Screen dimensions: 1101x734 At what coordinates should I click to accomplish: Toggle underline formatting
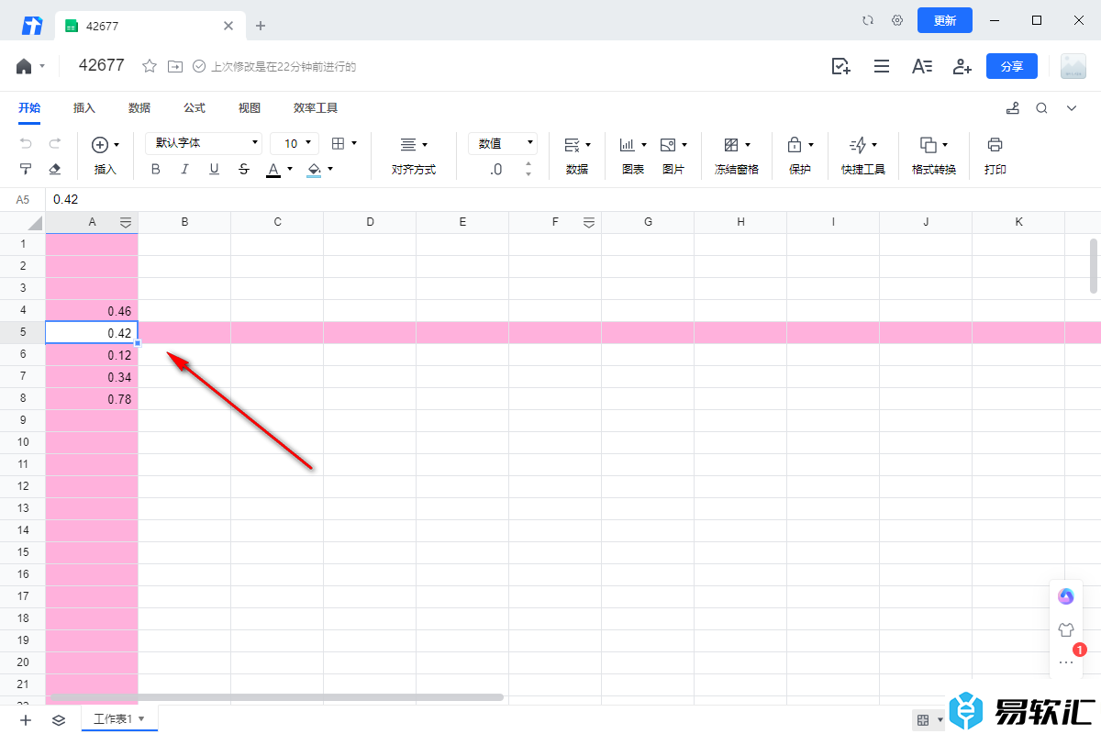214,169
